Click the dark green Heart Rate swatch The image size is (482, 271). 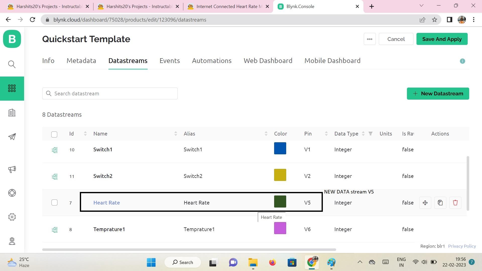[x=280, y=201]
